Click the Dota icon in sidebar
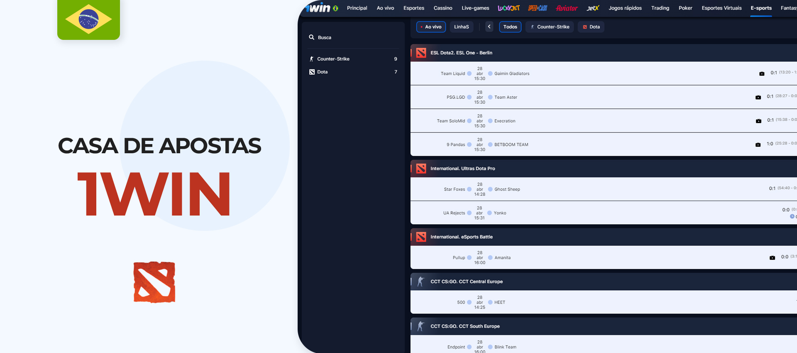This screenshot has height=353, width=797. tap(312, 72)
